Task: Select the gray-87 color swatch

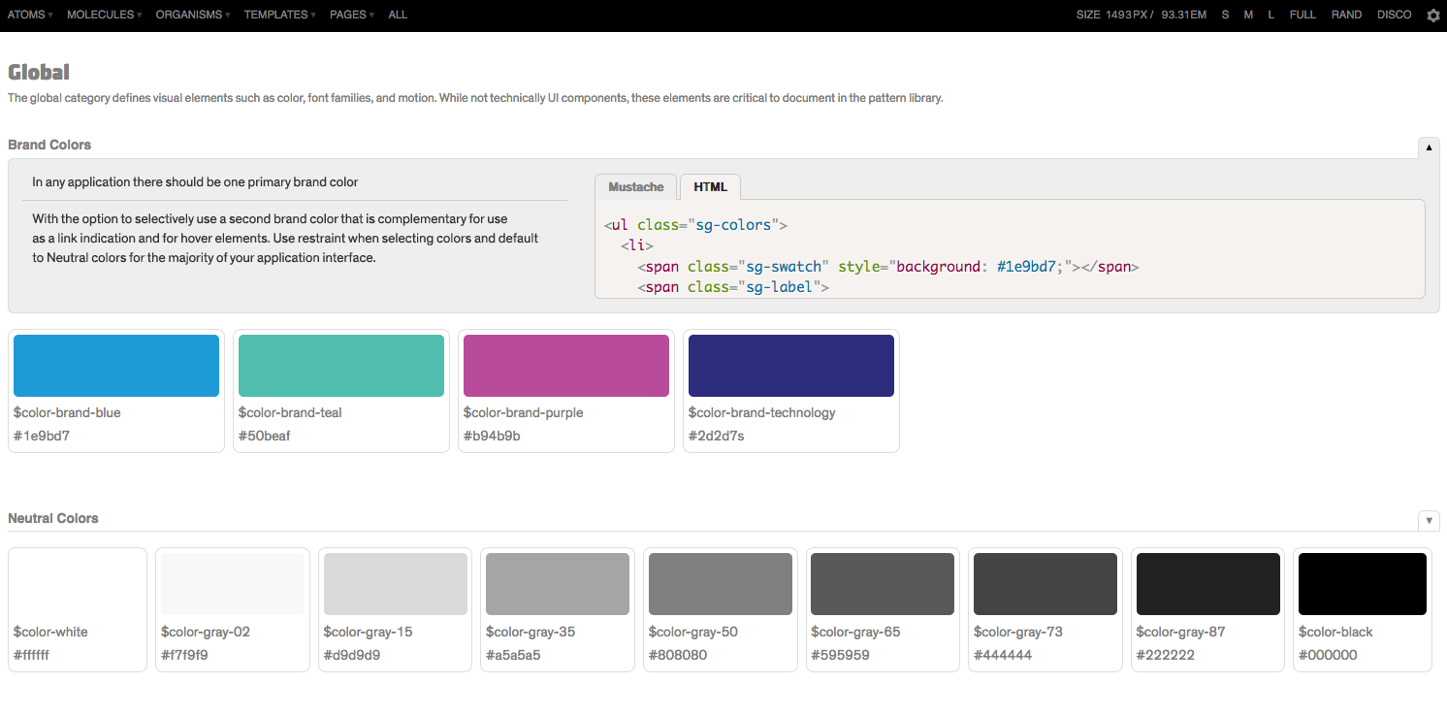Action: click(1208, 584)
